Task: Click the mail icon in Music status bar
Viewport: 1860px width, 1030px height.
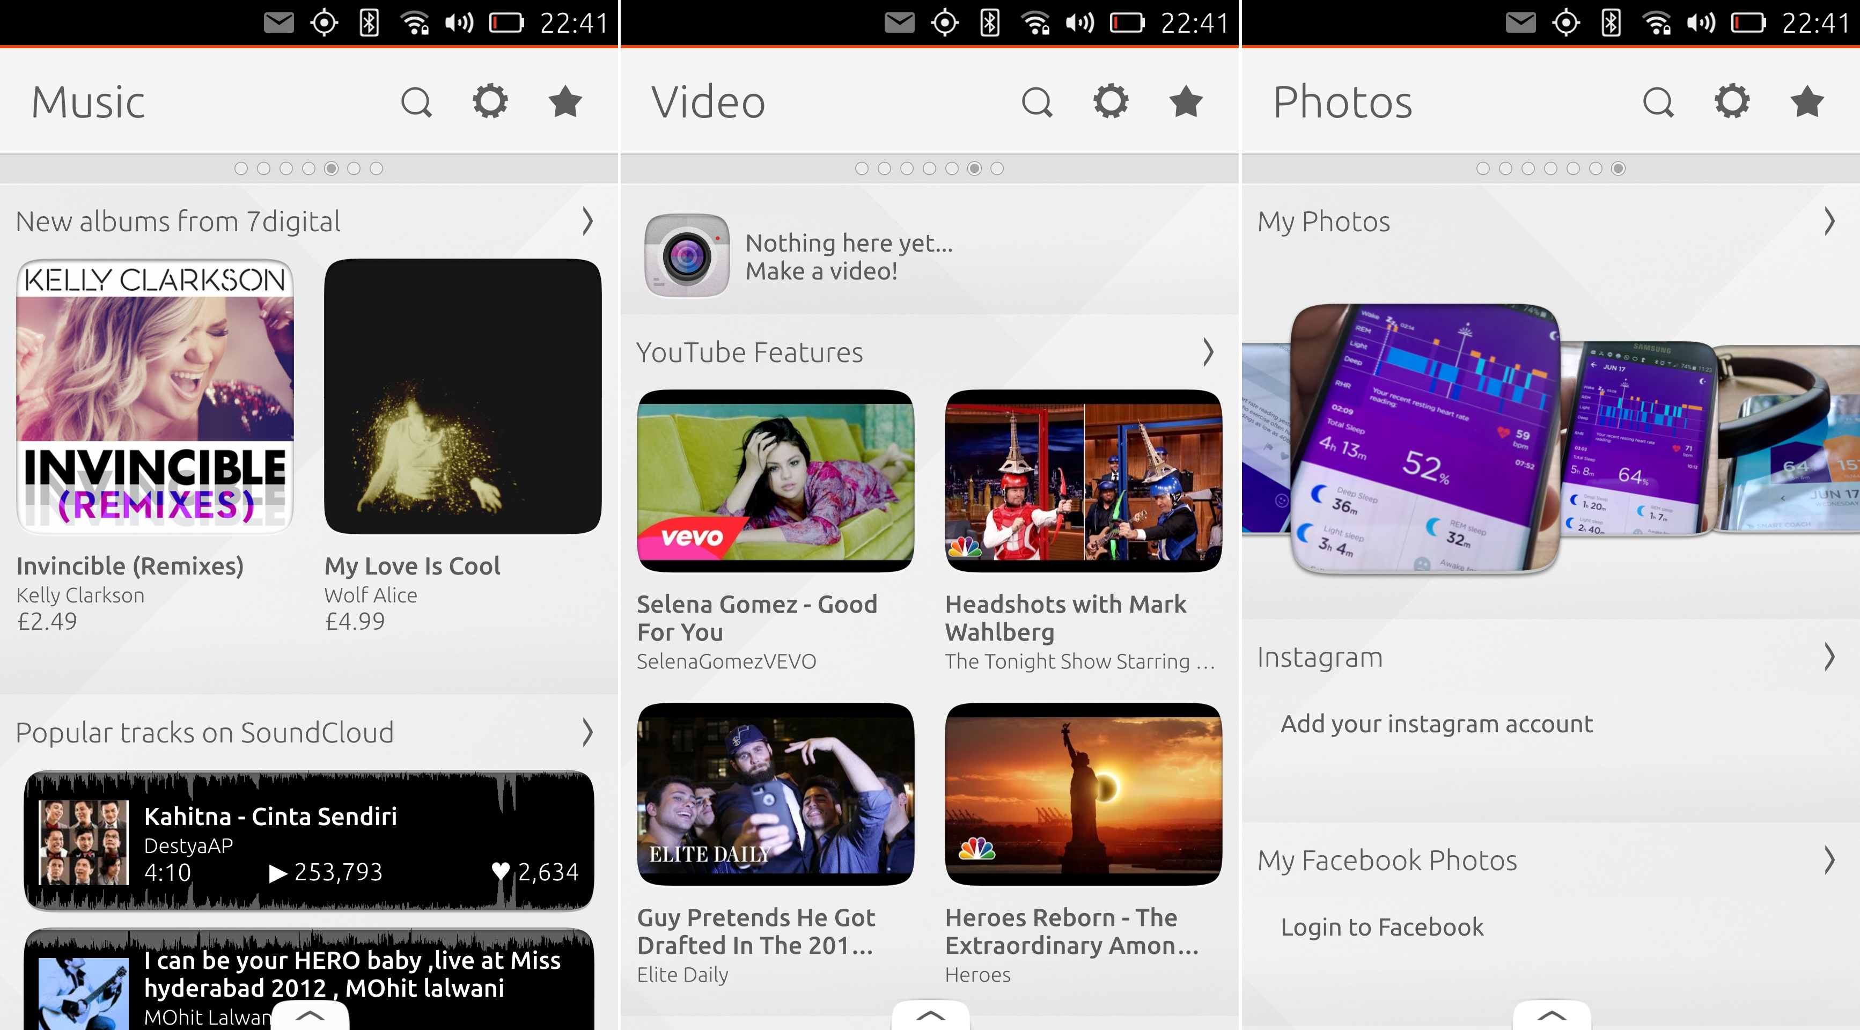Action: pos(279,23)
